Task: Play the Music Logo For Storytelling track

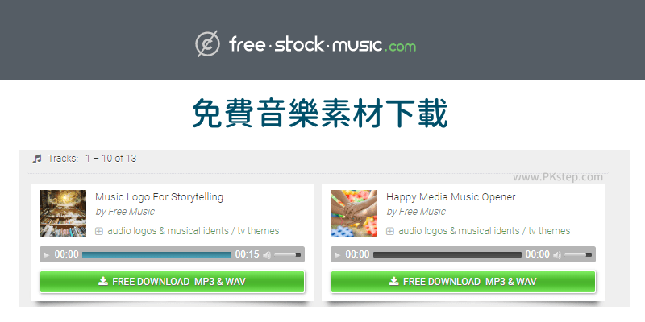Action: coord(46,255)
